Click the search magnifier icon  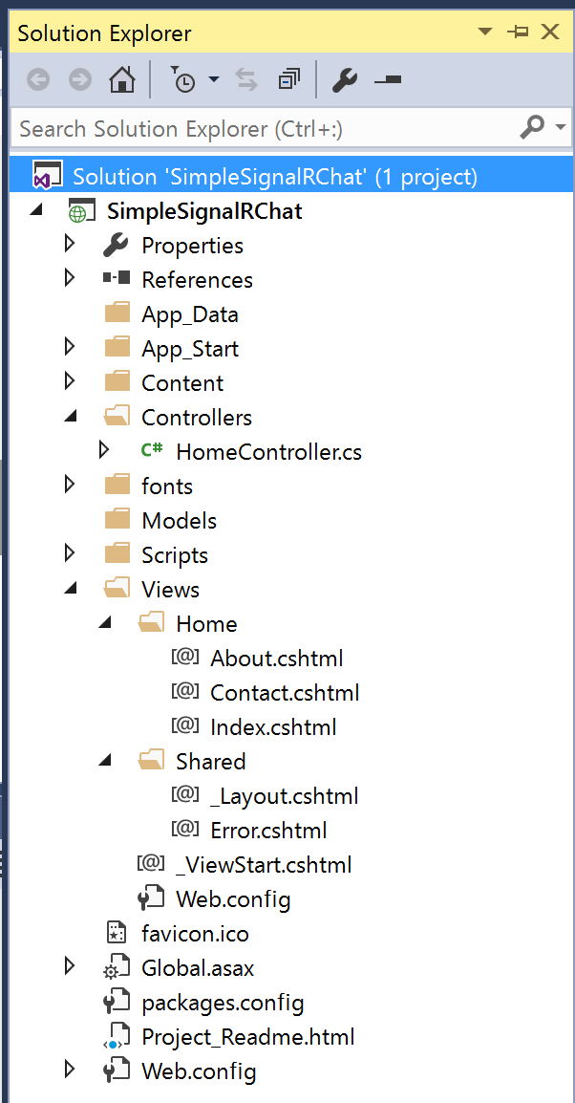[532, 127]
